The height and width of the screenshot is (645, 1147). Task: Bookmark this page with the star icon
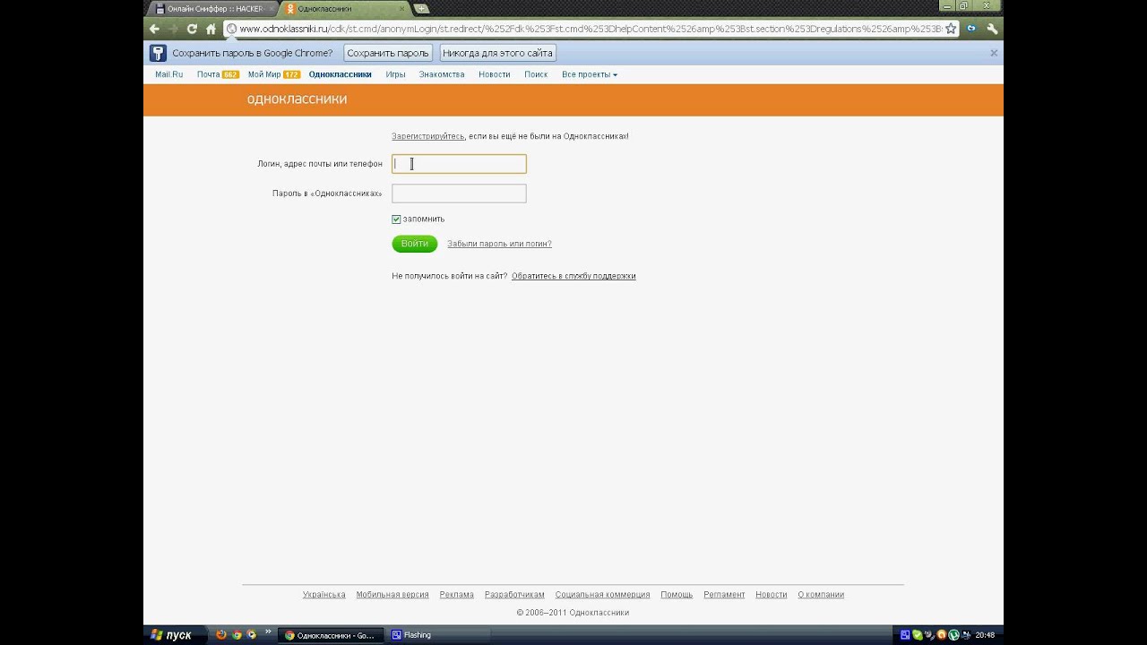click(951, 29)
